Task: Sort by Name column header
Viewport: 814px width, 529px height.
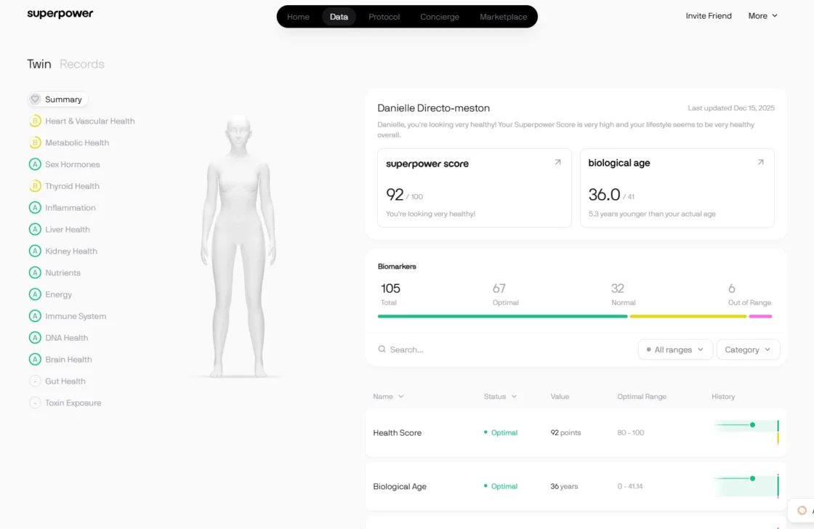Action: 388,397
